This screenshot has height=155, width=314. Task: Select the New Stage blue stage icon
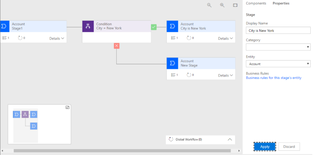[x=172, y=63]
